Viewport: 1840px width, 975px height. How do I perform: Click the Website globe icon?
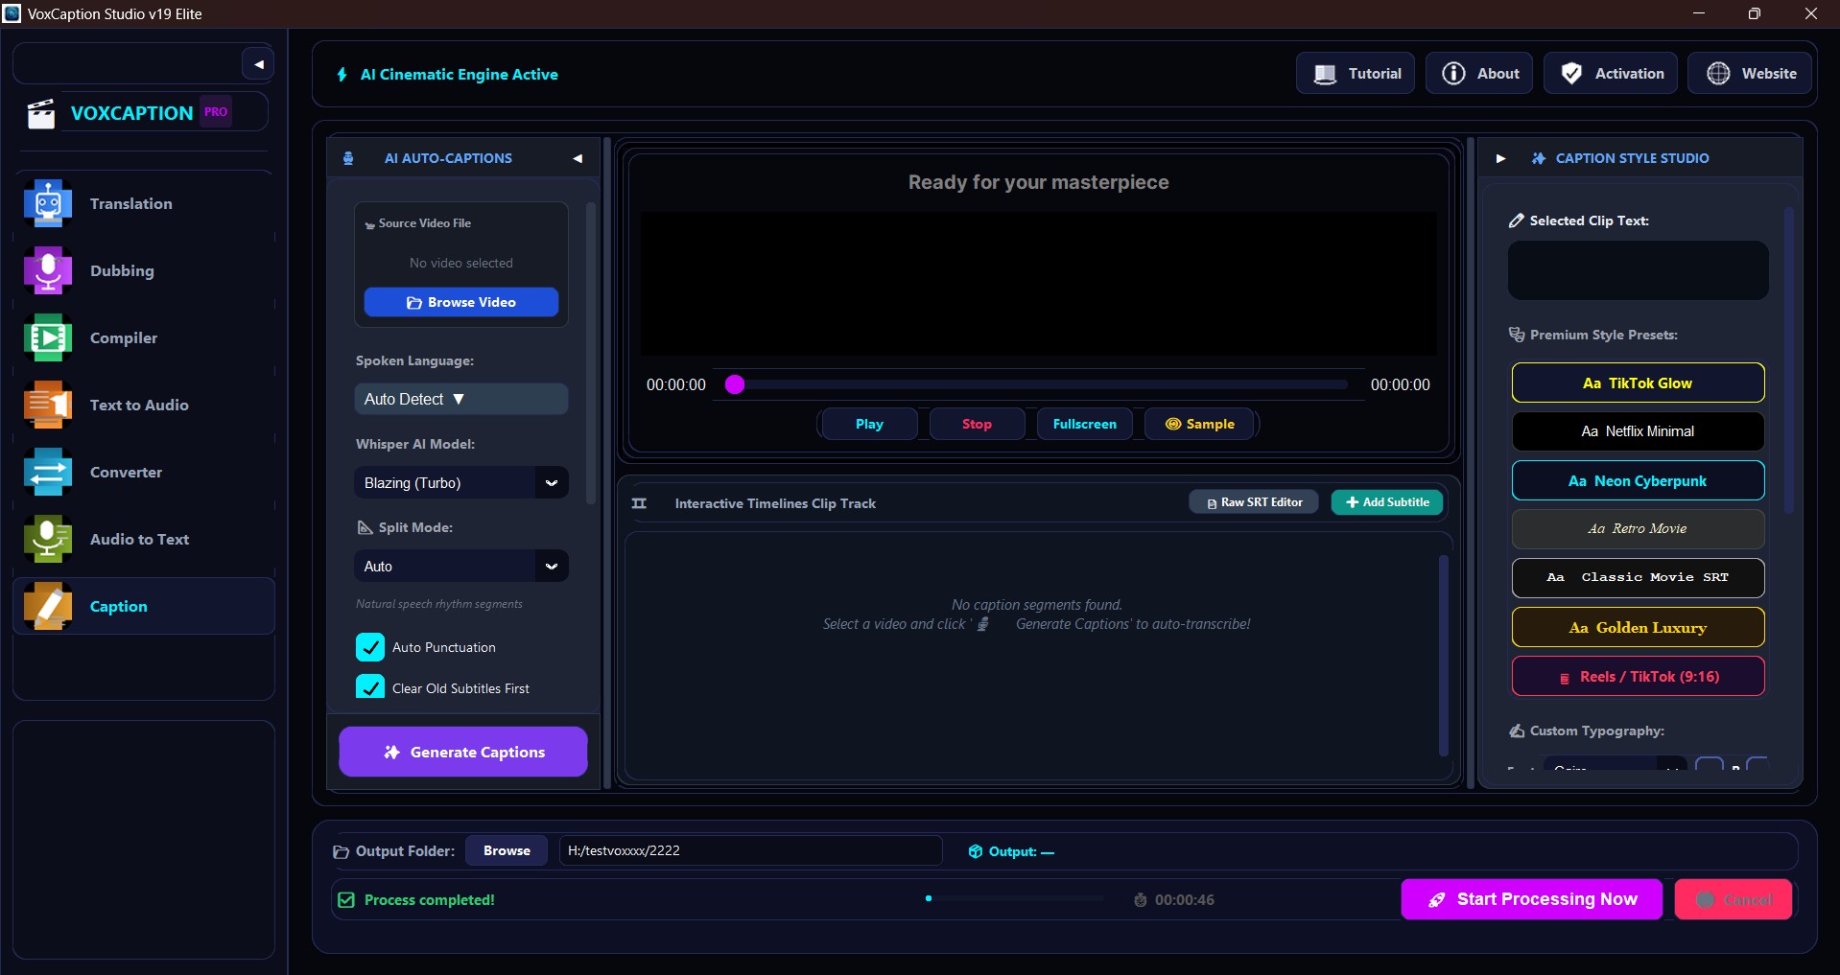1718,74
